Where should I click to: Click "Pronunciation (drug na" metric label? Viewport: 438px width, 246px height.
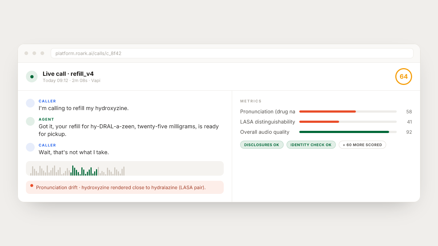[268, 112]
